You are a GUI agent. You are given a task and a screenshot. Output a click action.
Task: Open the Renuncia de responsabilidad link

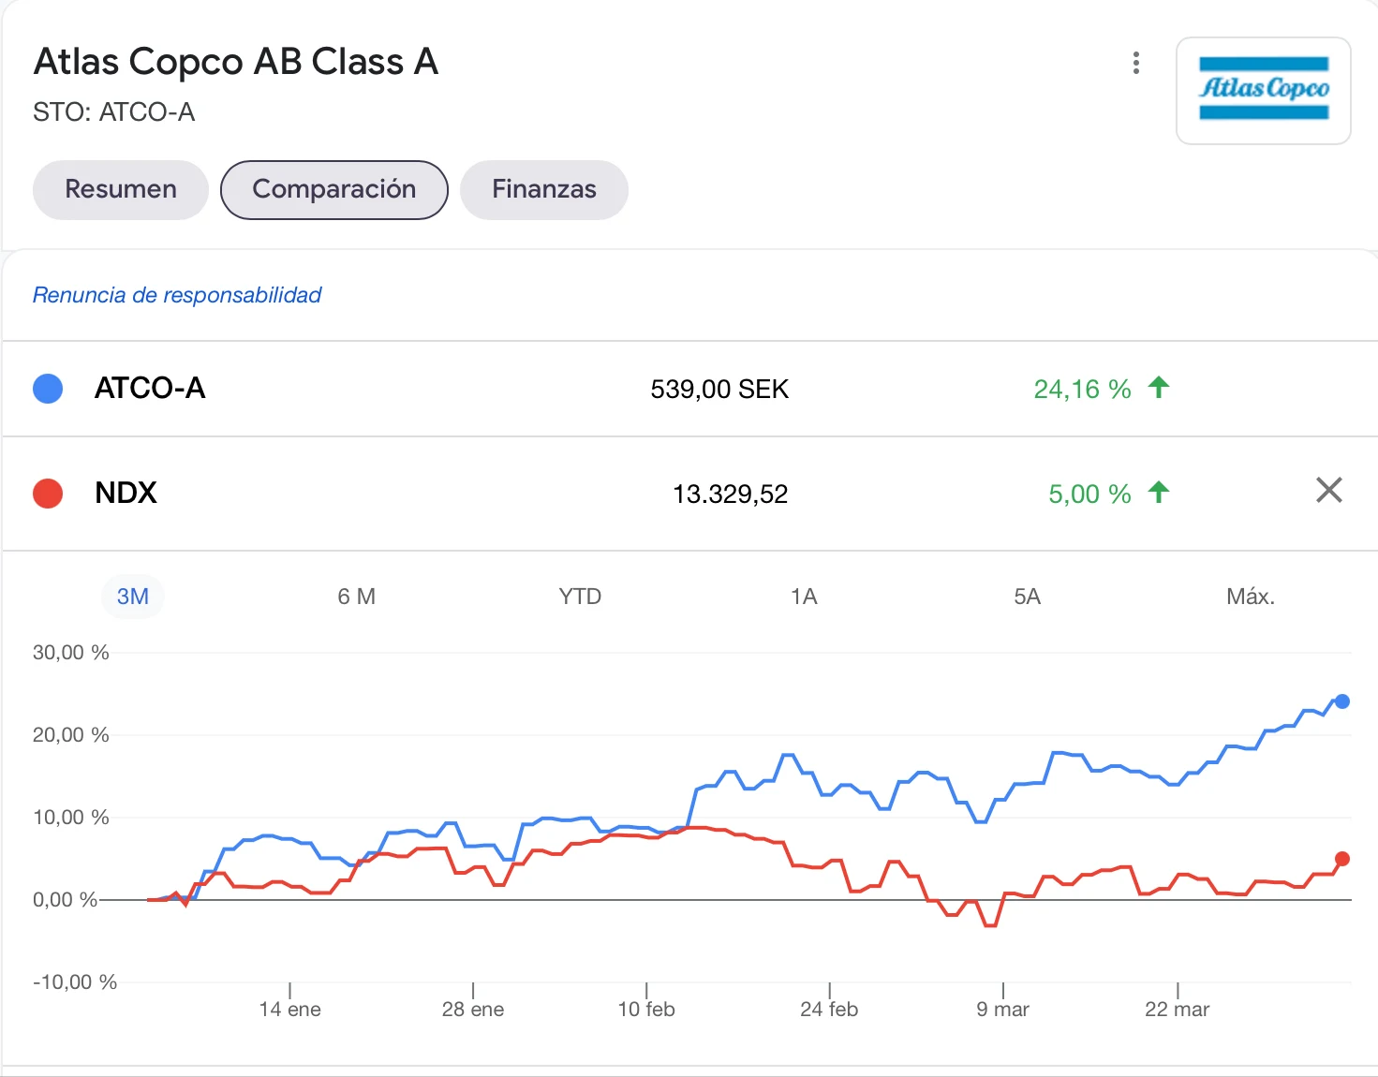[x=177, y=295]
